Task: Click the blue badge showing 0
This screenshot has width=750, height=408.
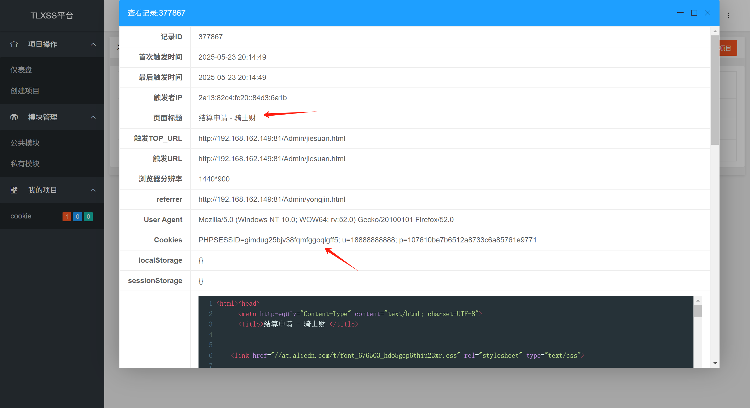Action: [x=77, y=217]
